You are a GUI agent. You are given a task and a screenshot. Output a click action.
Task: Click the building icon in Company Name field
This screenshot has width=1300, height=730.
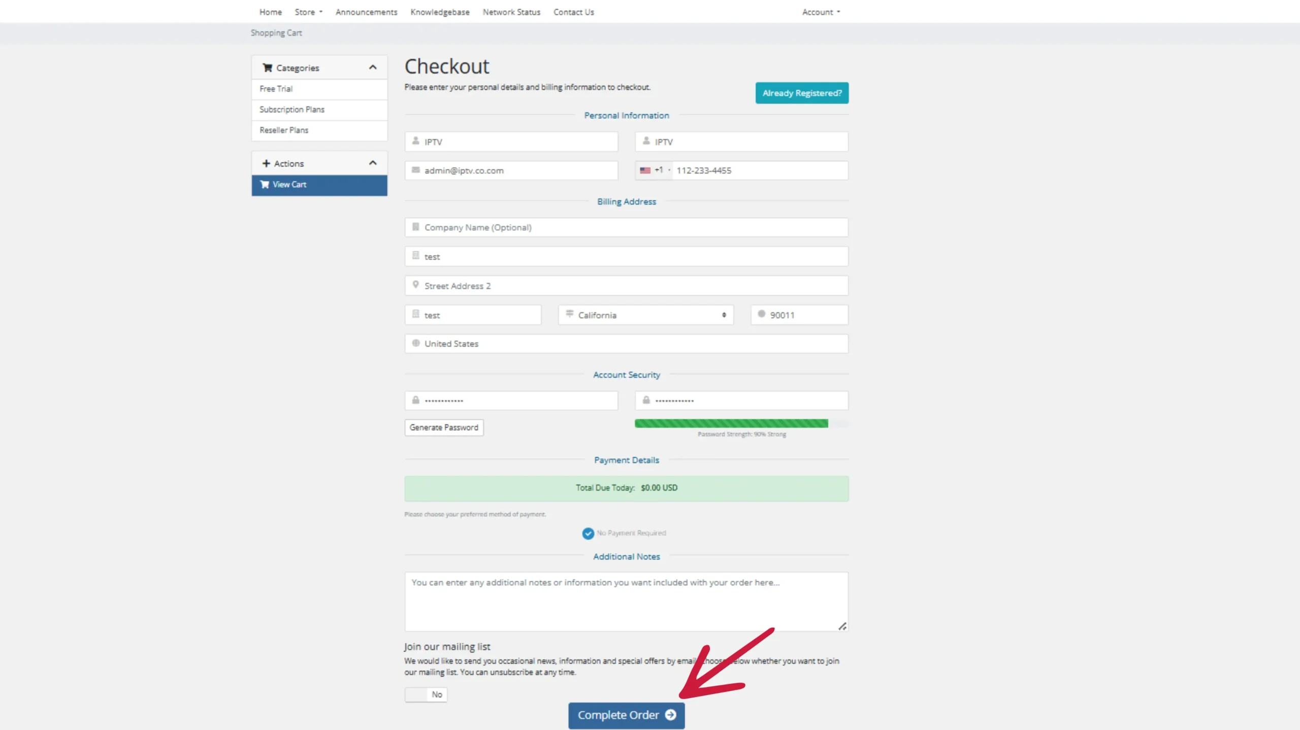point(416,227)
